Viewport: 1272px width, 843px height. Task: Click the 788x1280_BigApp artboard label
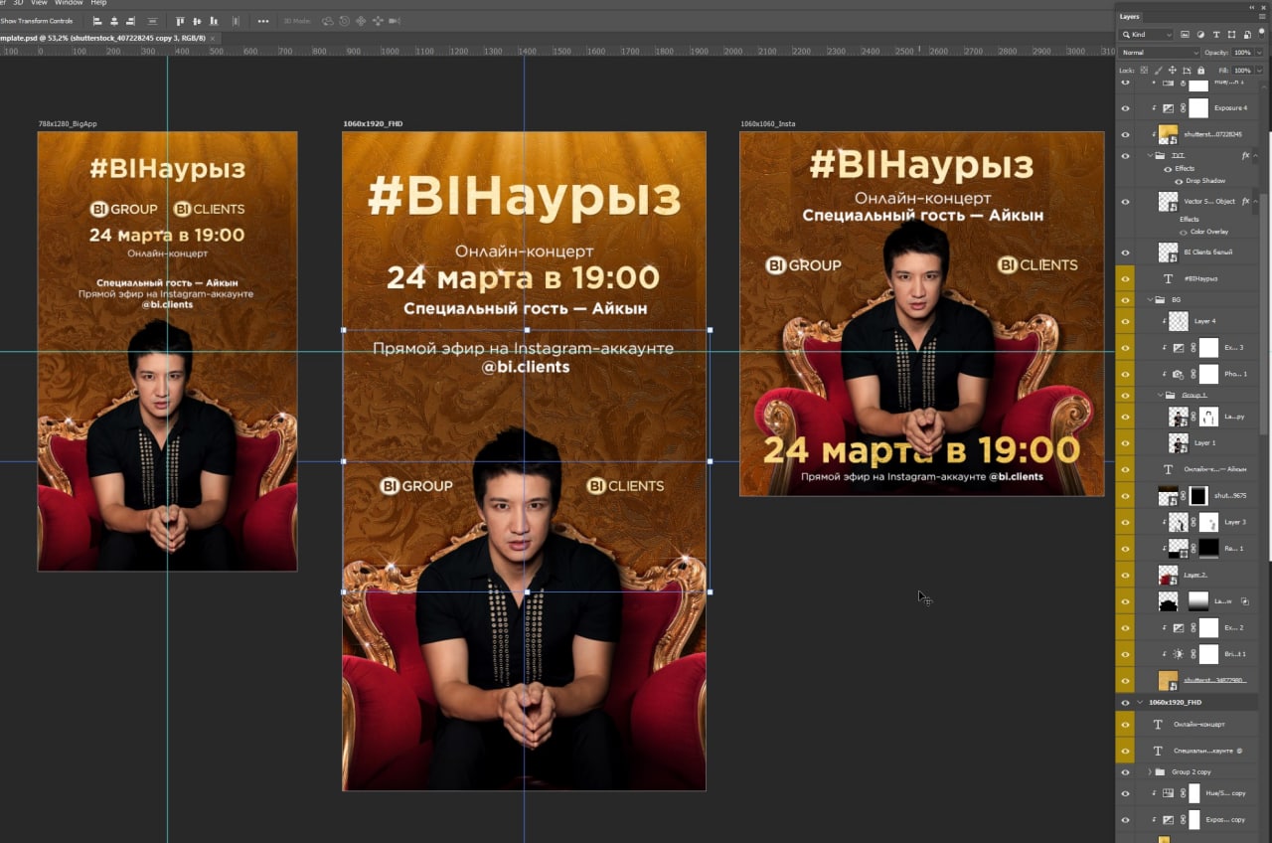pyautogui.click(x=68, y=124)
